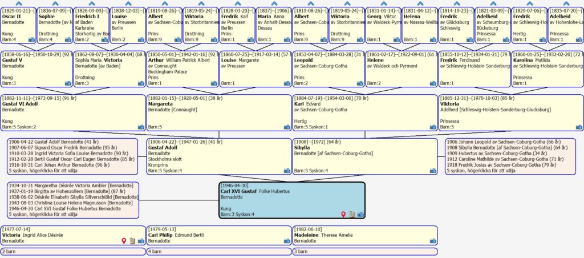Click the camera icon on Karl Edvard's card
584x258 pixels.
tap(433, 127)
